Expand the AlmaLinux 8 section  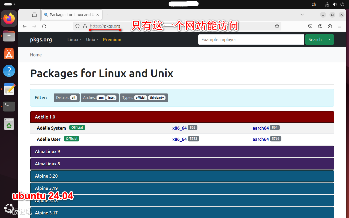point(182,164)
